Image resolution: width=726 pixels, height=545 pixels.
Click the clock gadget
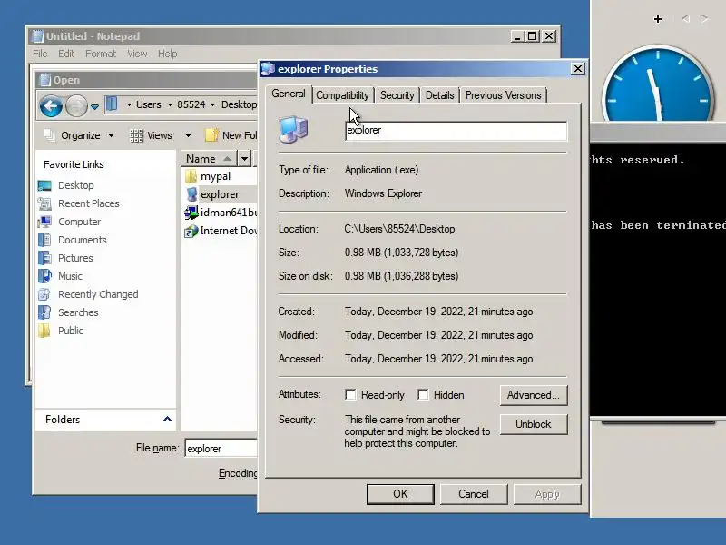657,84
